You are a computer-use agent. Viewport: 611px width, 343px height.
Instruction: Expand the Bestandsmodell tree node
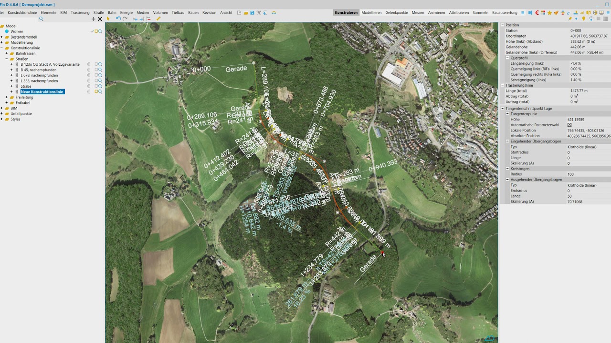point(1,37)
